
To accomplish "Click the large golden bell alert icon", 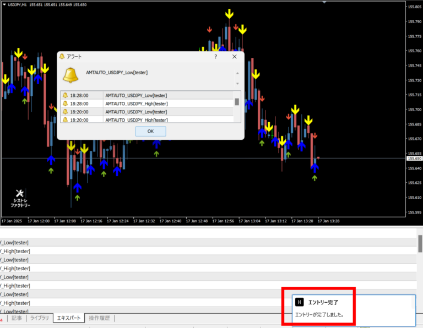I will pos(70,74).
